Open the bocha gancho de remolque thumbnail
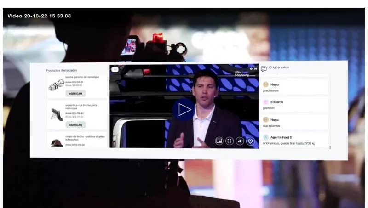Viewport: 368px width, 208px height. [56, 85]
